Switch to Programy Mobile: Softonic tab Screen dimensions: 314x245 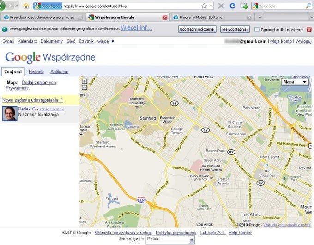(x=212, y=18)
